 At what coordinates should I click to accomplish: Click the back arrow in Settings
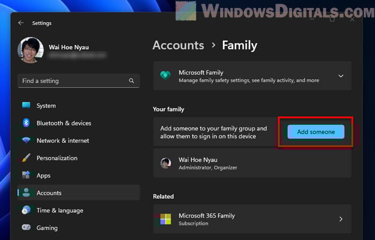pyautogui.click(x=21, y=23)
